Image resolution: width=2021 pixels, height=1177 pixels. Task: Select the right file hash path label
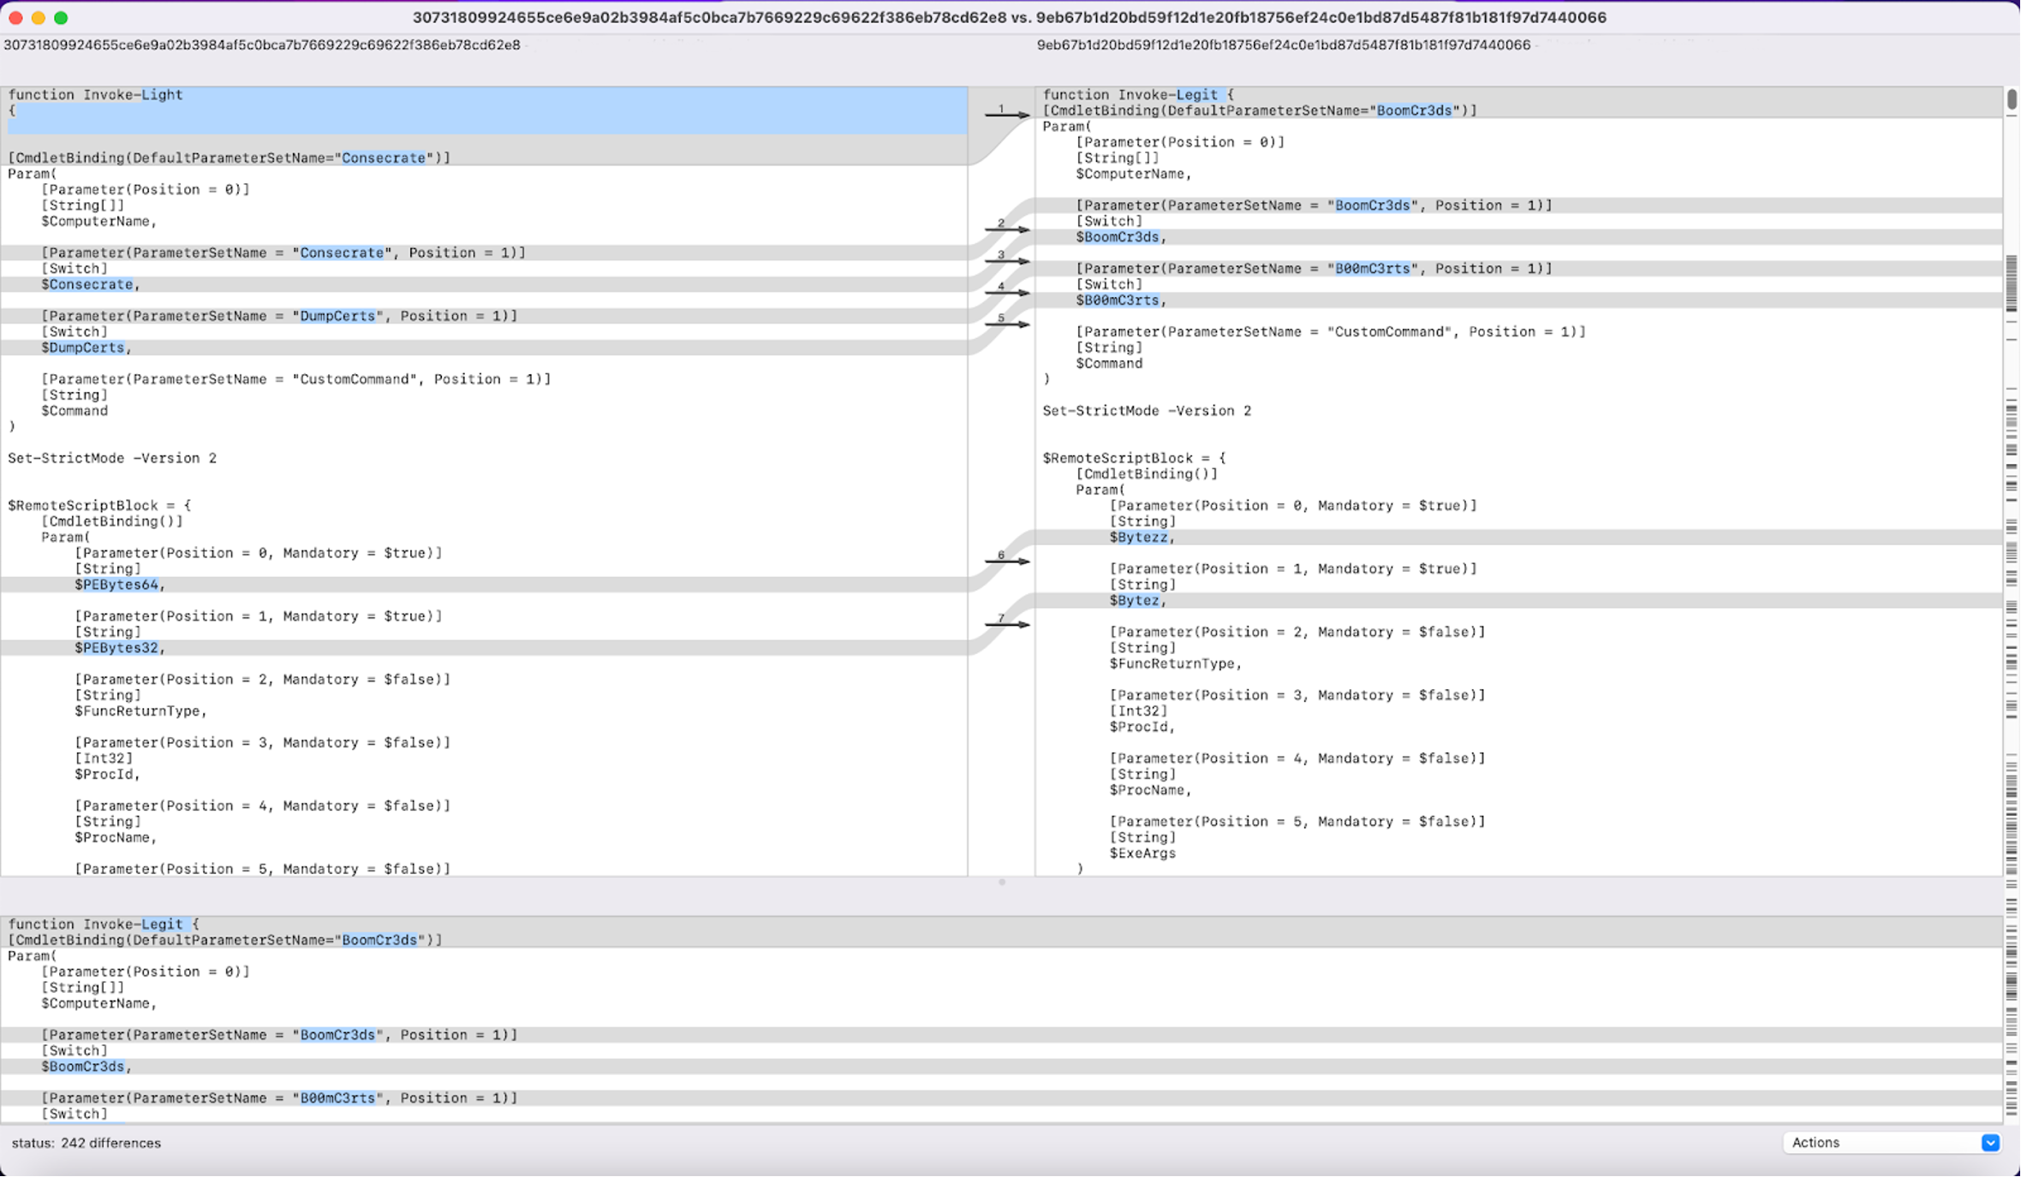point(1284,45)
